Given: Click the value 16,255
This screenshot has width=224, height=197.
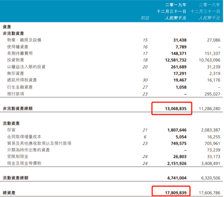Looking at the screenshot, I should pos(214,137).
